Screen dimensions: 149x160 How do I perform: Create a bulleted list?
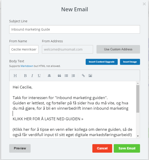(66, 76)
